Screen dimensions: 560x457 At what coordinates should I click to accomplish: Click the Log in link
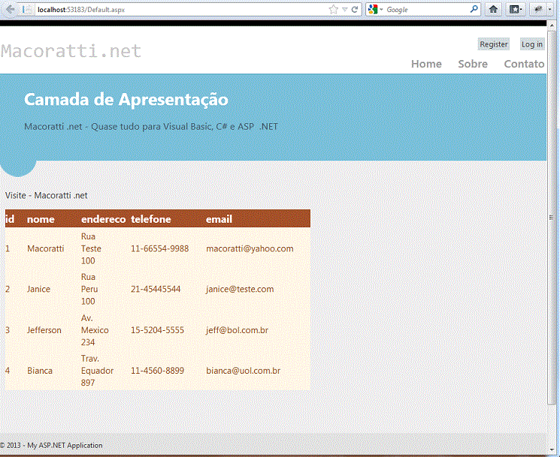531,44
